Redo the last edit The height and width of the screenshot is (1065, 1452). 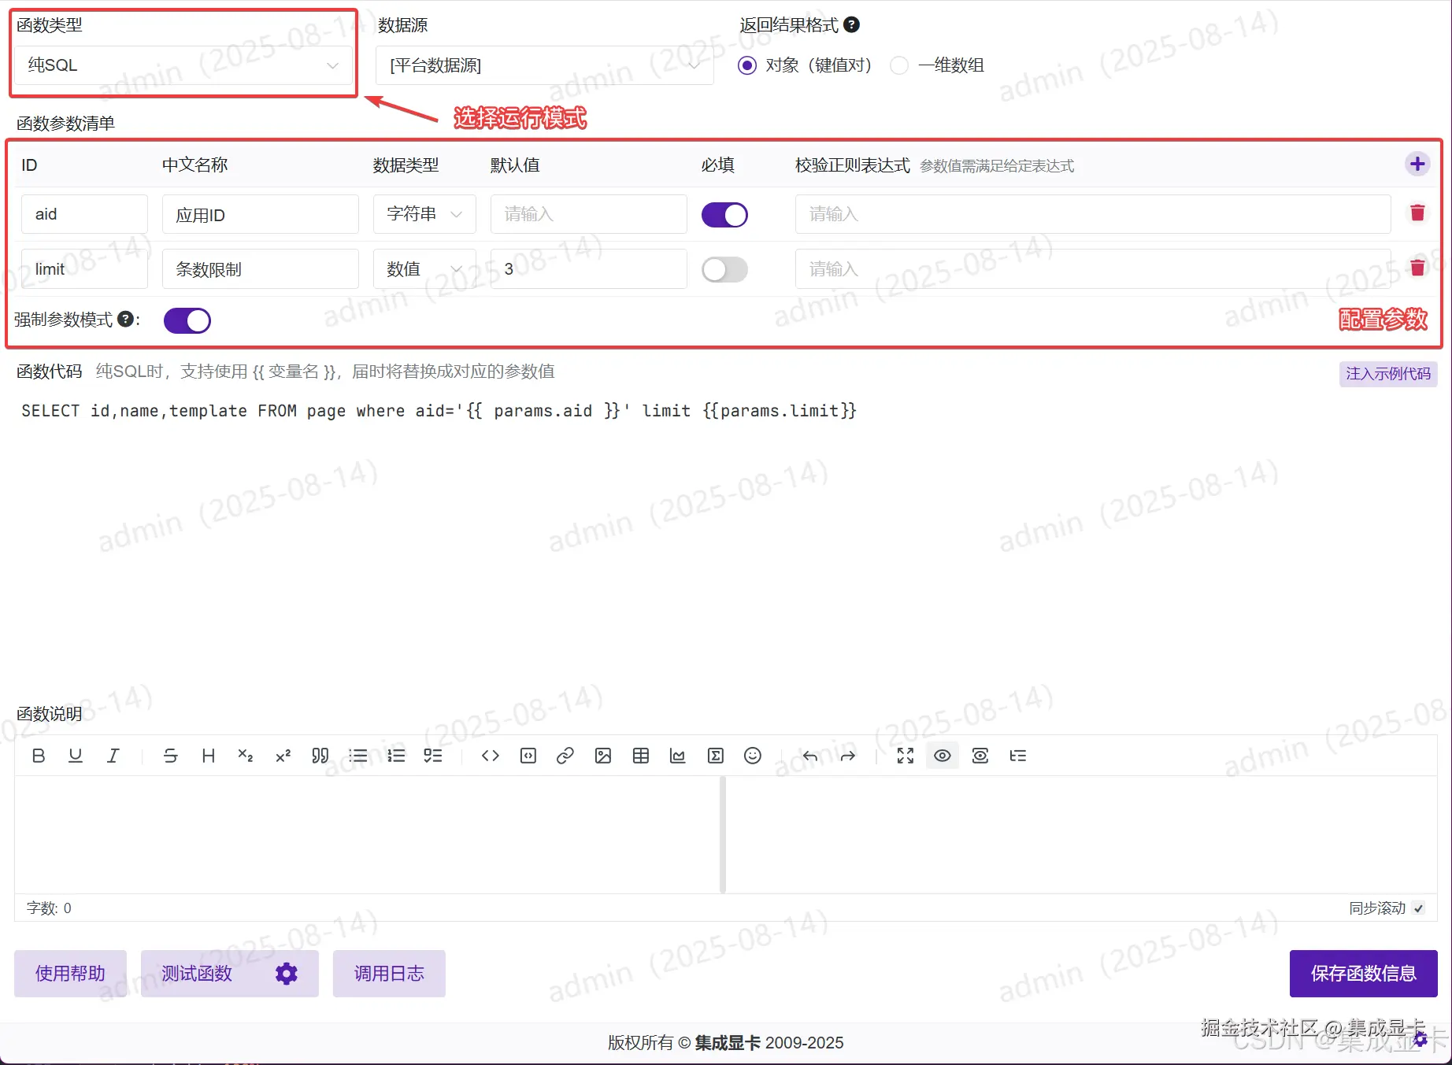847,756
